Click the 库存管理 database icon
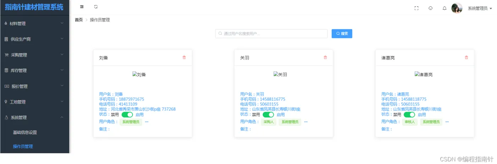 click(6, 70)
